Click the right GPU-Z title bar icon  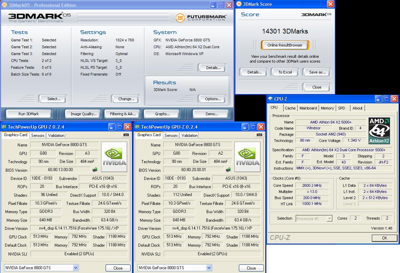[x=137, y=127]
